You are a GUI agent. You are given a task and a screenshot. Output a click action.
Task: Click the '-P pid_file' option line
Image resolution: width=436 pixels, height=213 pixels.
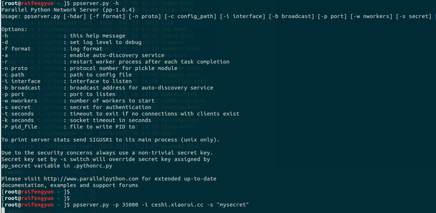coord(68,127)
